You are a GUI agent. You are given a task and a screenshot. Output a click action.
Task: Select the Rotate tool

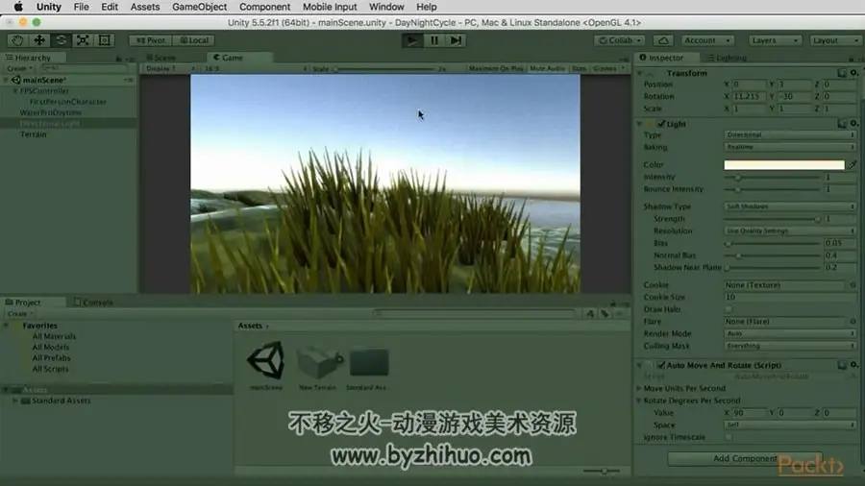coord(61,40)
